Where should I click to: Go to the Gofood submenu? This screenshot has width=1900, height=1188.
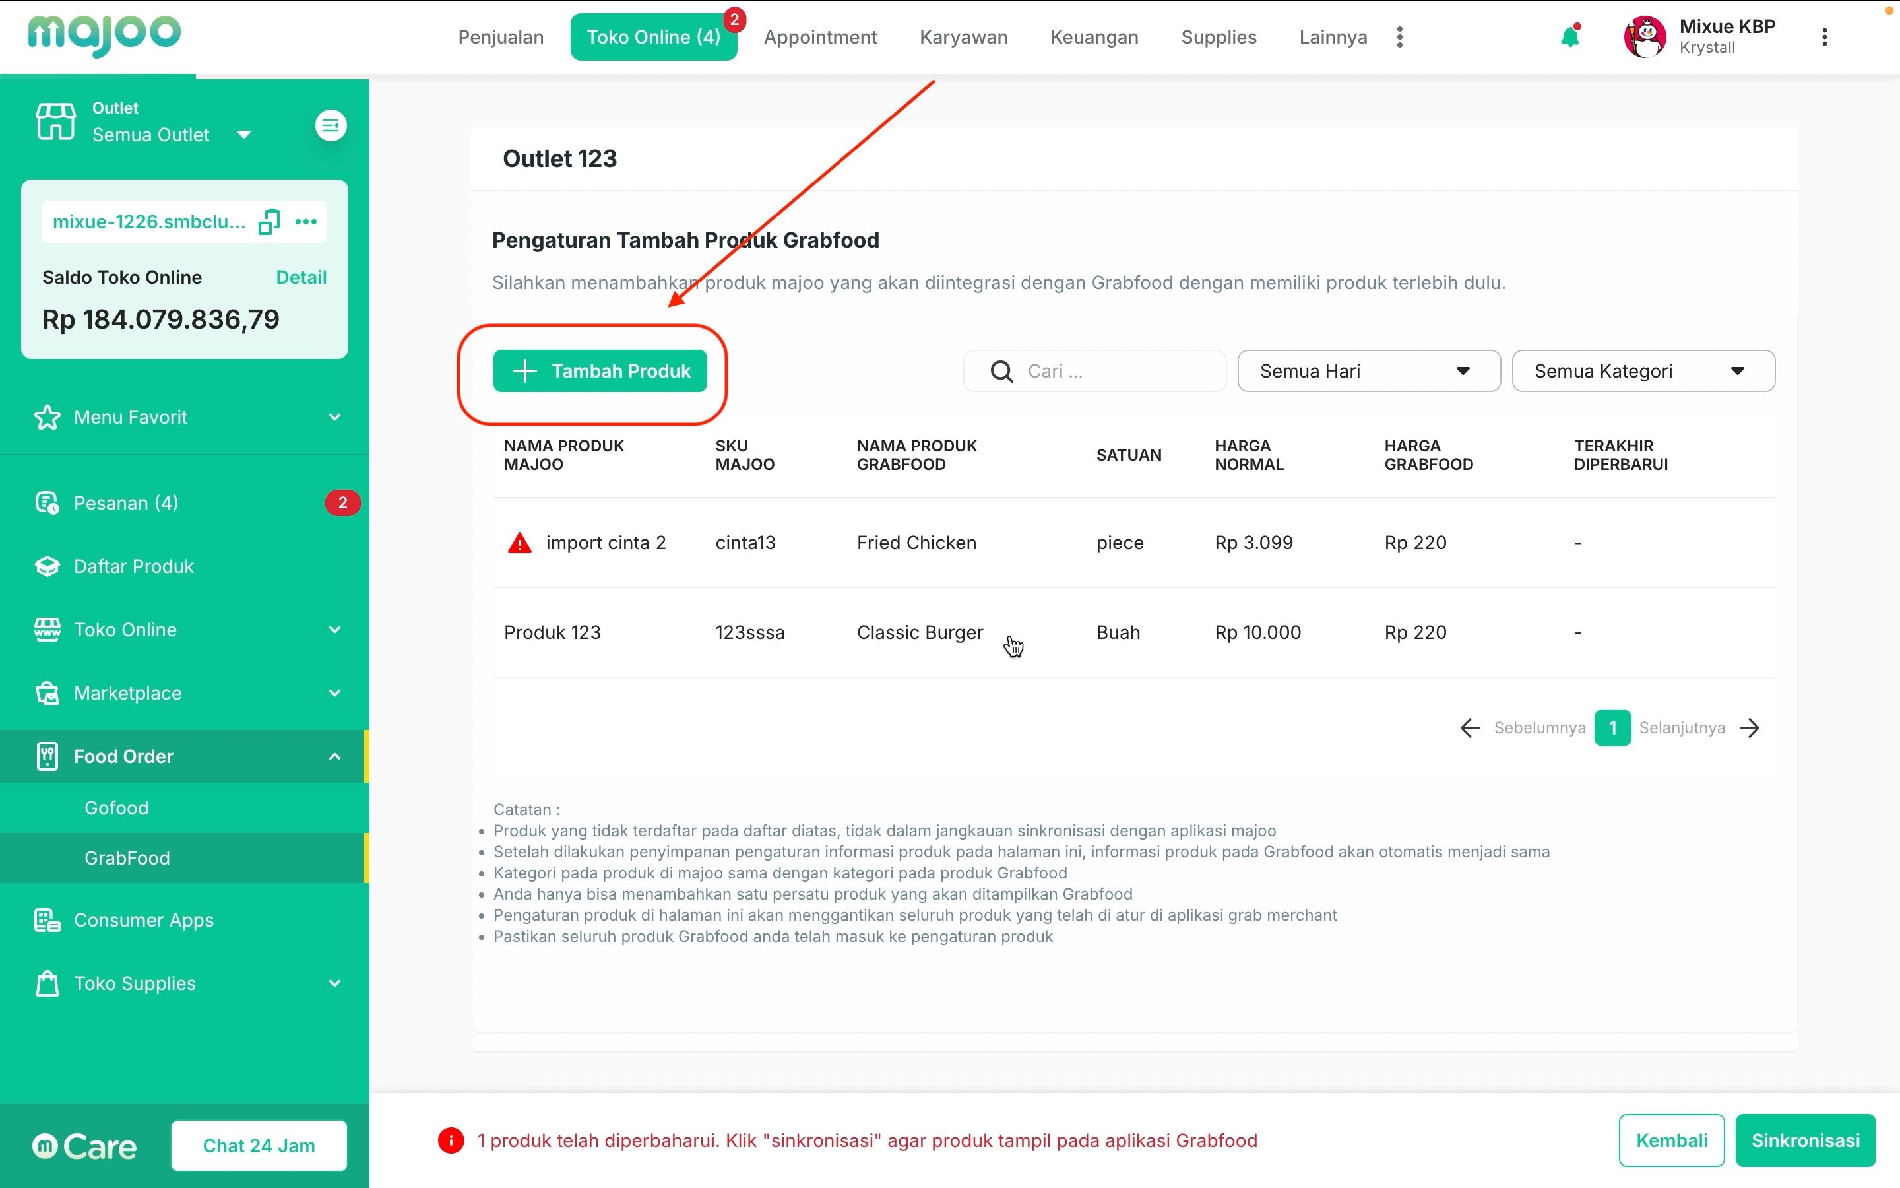pyautogui.click(x=116, y=808)
